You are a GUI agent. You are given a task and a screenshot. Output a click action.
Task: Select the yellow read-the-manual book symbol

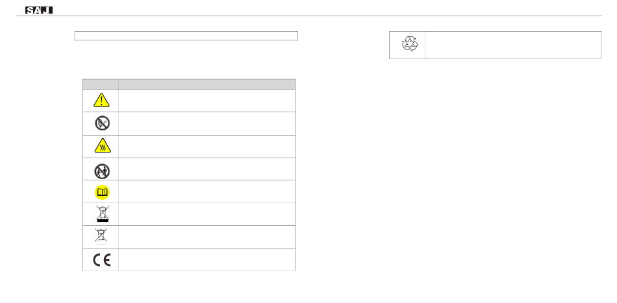click(x=103, y=192)
